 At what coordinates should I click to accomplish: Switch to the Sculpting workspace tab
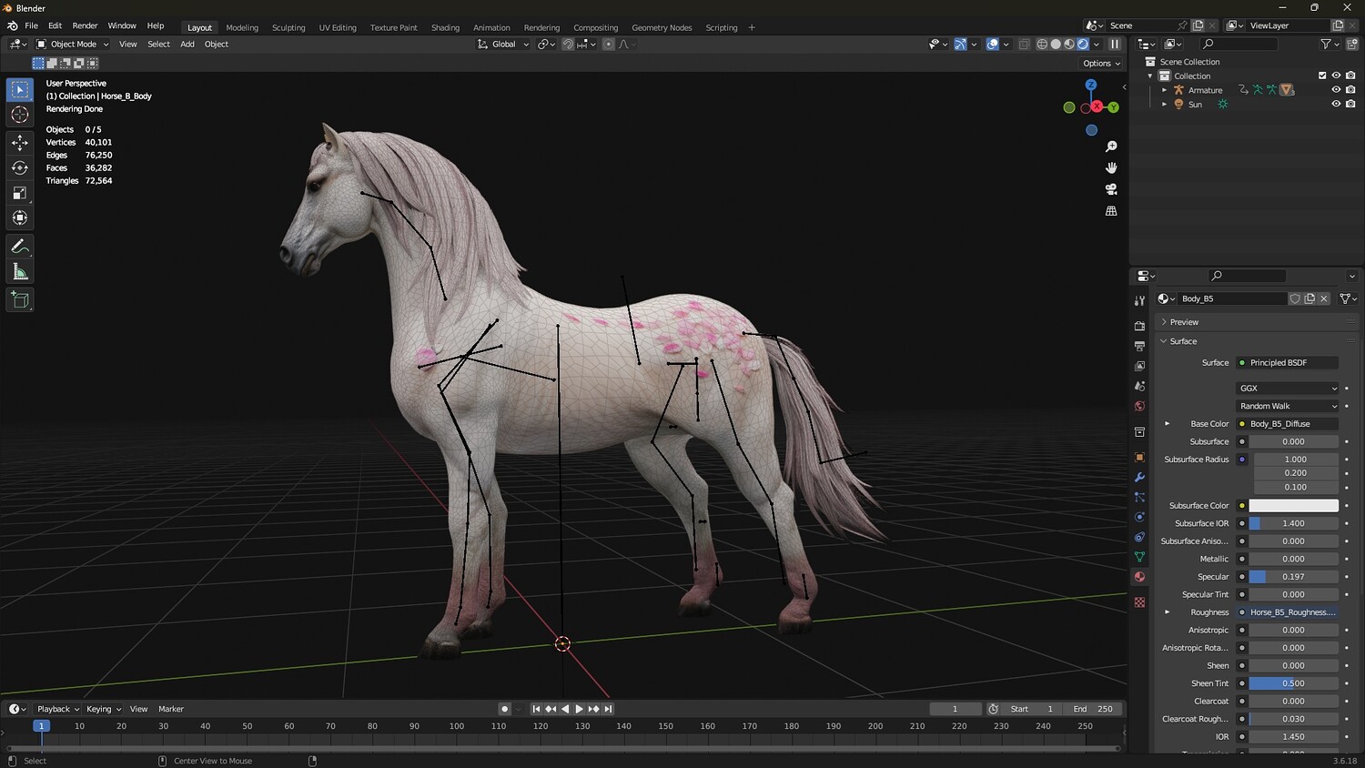pyautogui.click(x=288, y=27)
